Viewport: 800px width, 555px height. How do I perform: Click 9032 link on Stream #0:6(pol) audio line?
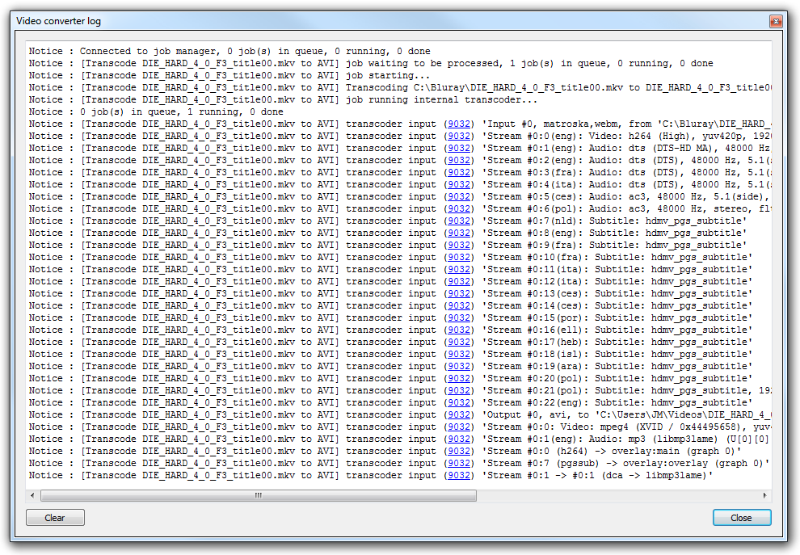click(460, 208)
